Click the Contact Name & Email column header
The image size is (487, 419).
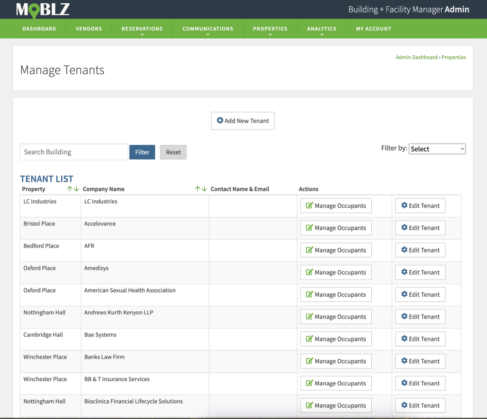(240, 189)
